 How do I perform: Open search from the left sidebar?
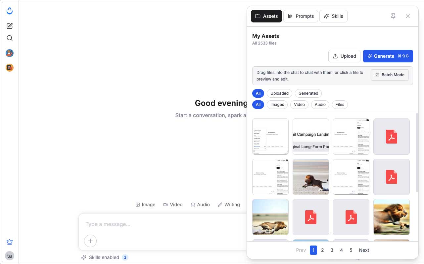tap(10, 38)
